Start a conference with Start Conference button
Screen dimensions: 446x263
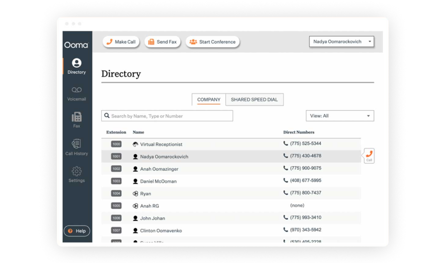(213, 42)
